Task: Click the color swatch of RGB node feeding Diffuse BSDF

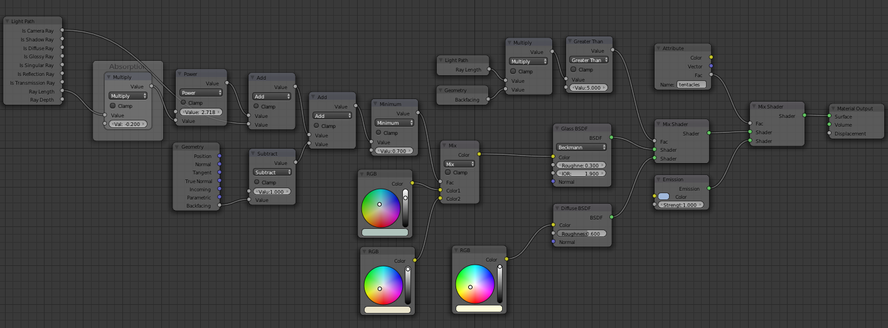Action: tap(479, 309)
